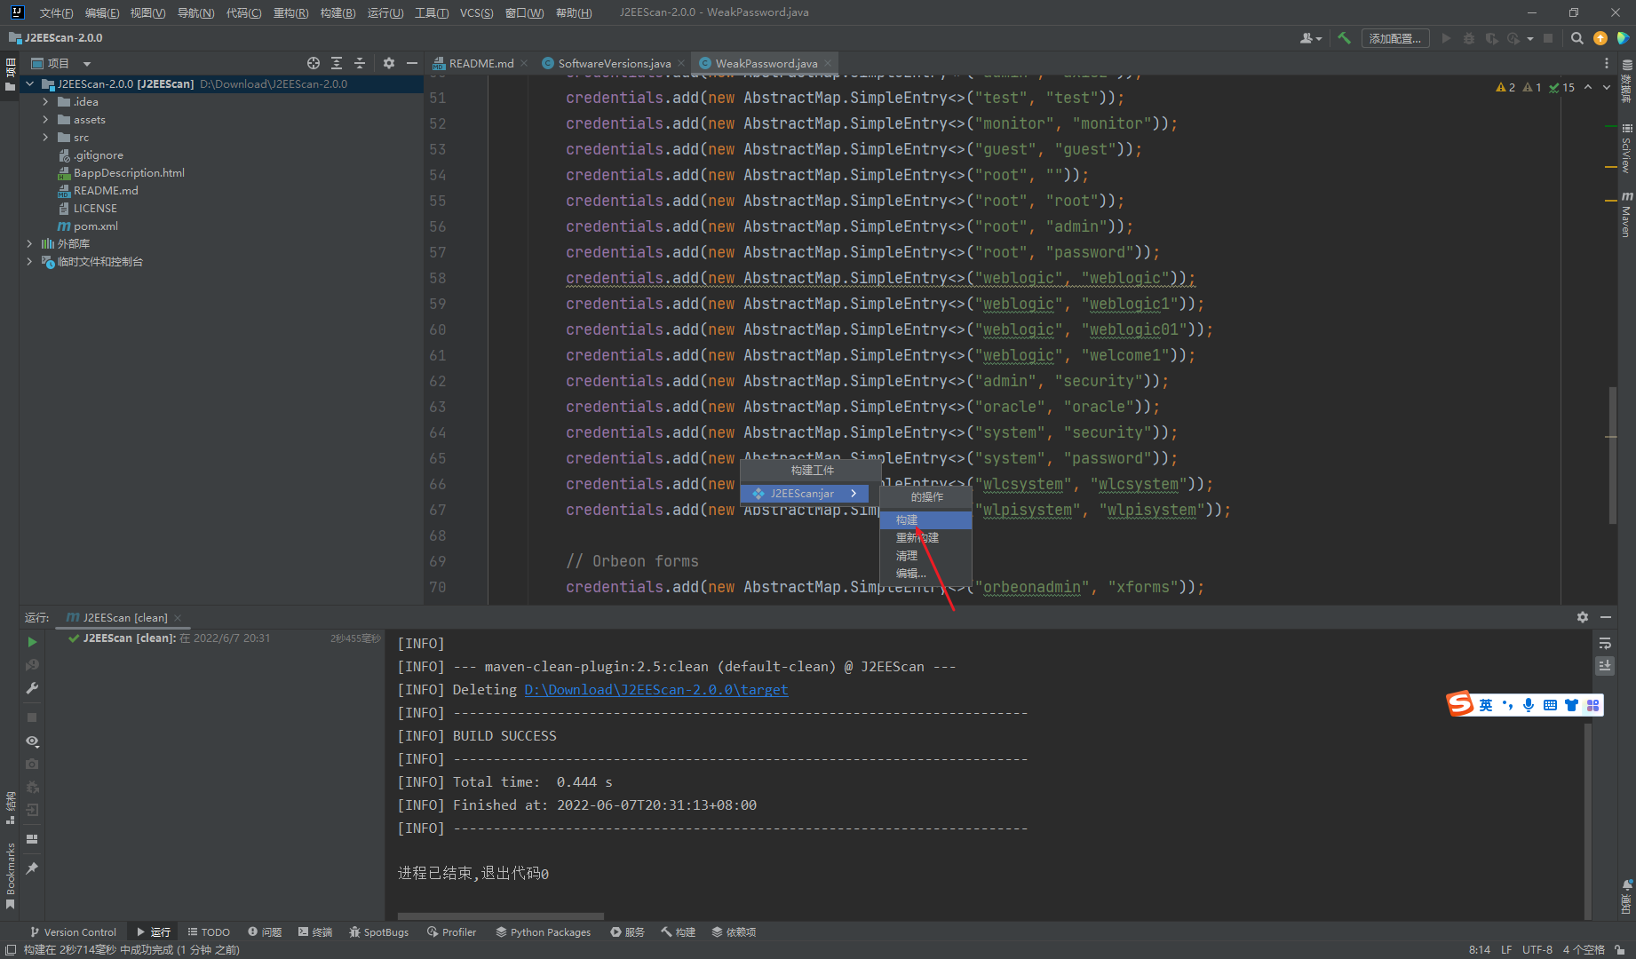Expand the 外部库 node
This screenshot has height=959, width=1636.
(x=29, y=243)
